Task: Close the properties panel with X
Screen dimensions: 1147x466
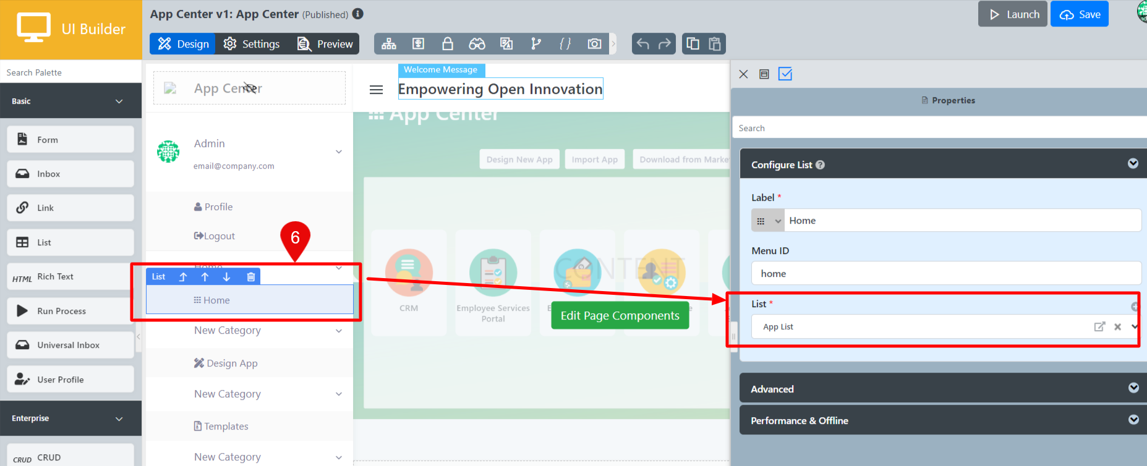Action: [743, 74]
